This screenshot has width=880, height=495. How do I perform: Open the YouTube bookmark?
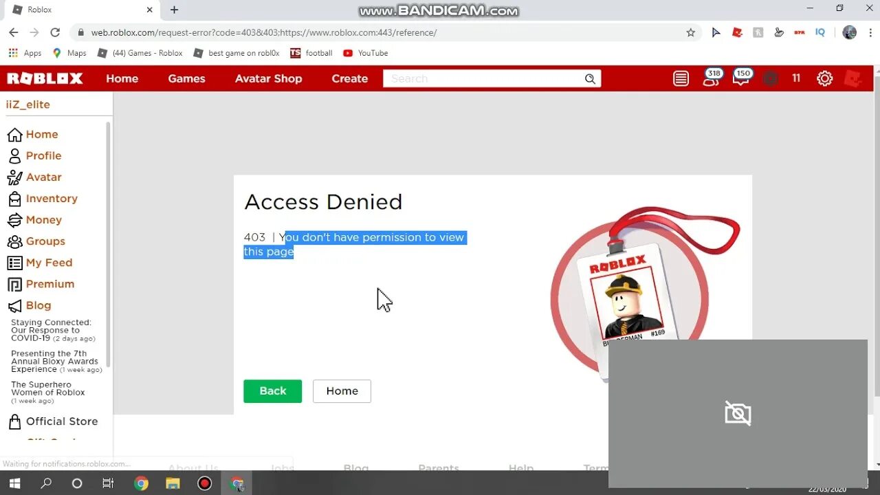[366, 53]
